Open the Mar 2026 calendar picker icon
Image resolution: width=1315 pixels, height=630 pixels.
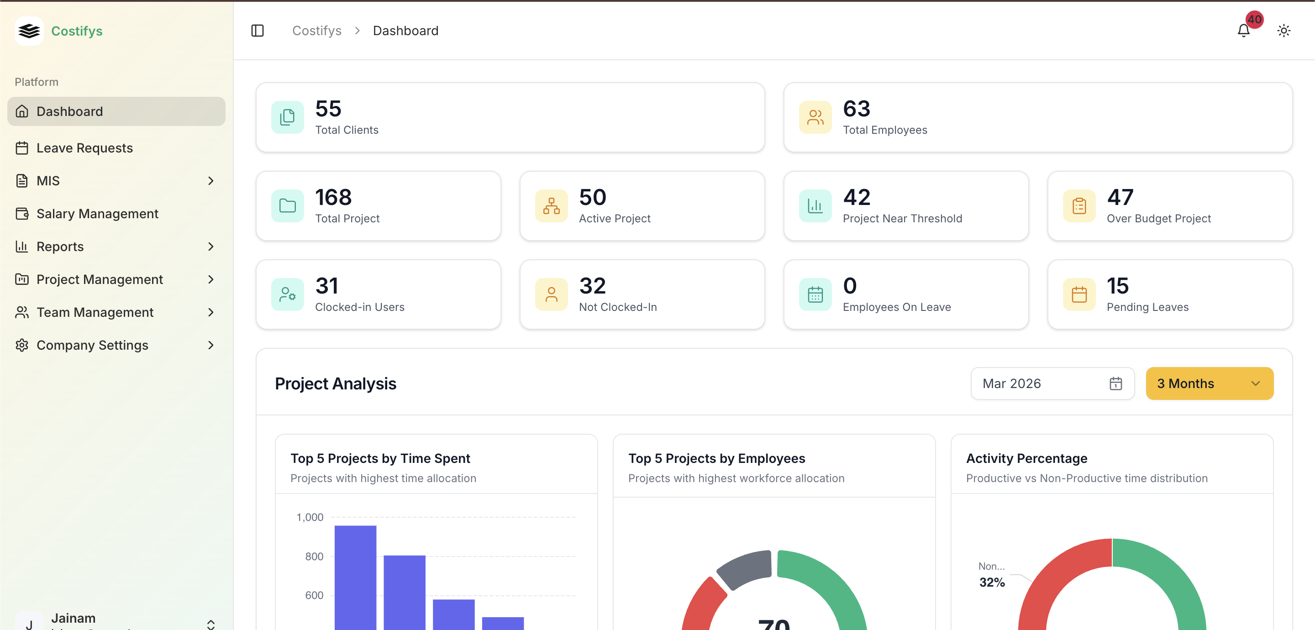pos(1115,383)
